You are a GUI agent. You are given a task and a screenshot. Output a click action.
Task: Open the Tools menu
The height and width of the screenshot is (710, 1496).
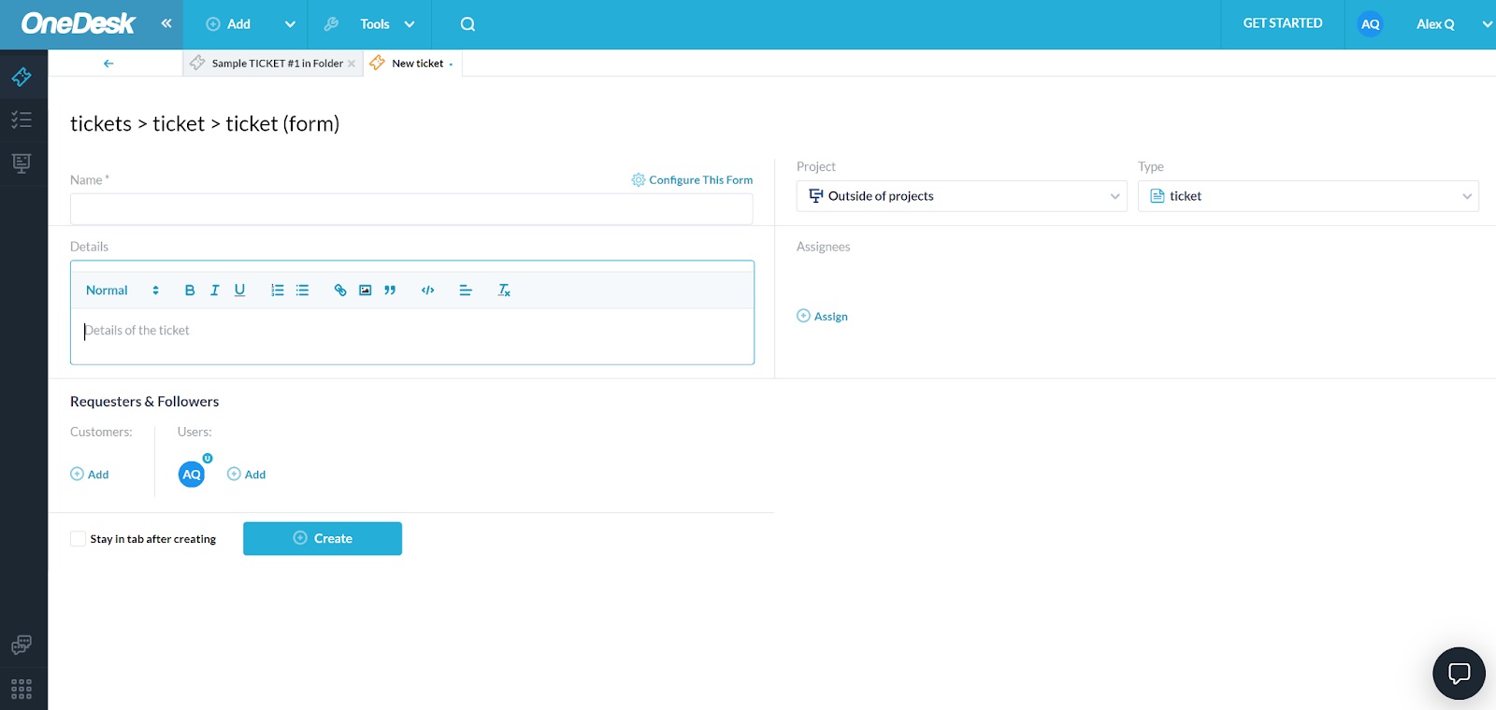click(375, 24)
